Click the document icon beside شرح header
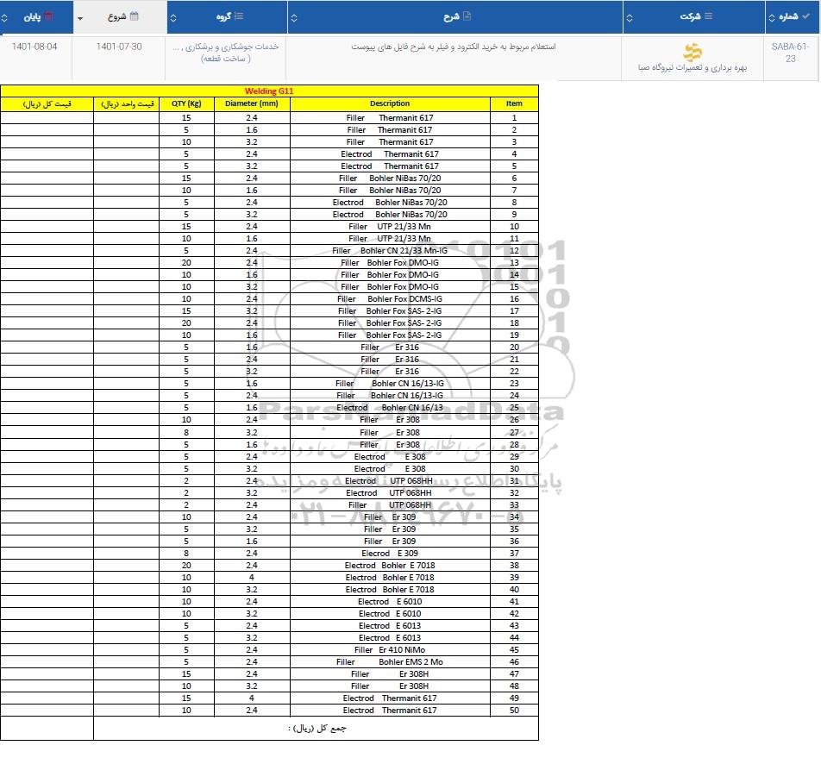The height and width of the screenshot is (764, 821). pos(467,16)
